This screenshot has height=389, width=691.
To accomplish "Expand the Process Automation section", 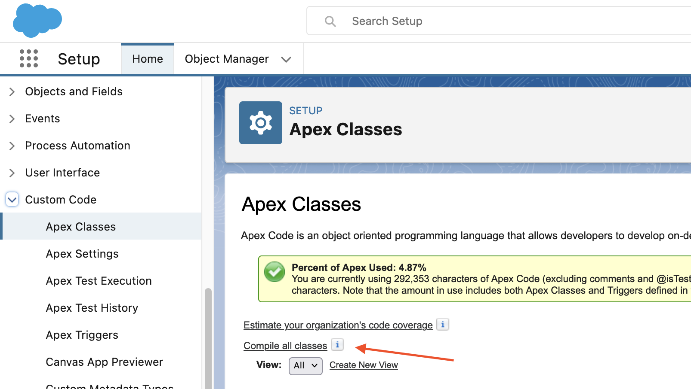I will tap(12, 146).
